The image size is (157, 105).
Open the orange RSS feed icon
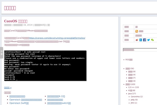(137, 31)
